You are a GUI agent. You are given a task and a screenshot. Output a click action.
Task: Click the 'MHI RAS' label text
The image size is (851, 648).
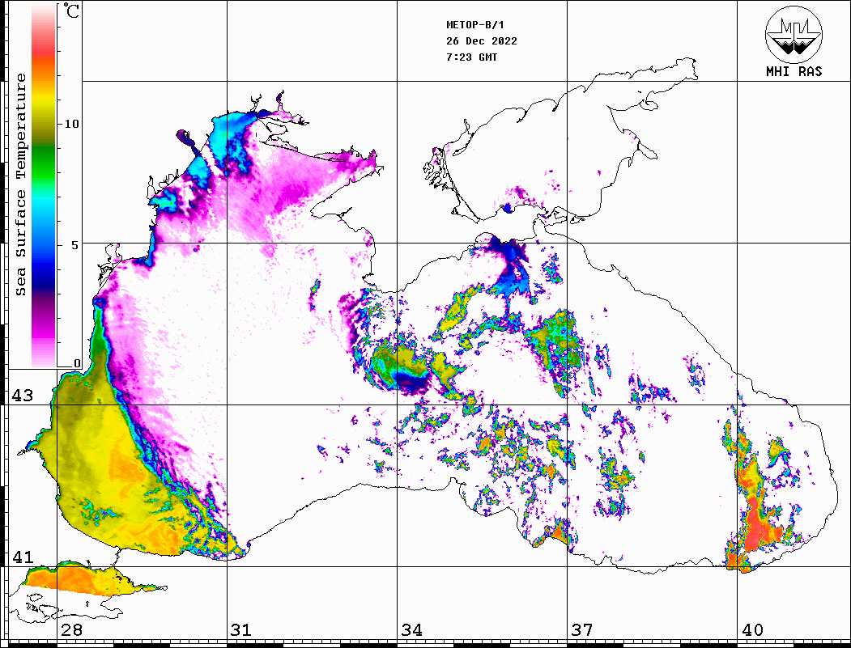point(794,71)
